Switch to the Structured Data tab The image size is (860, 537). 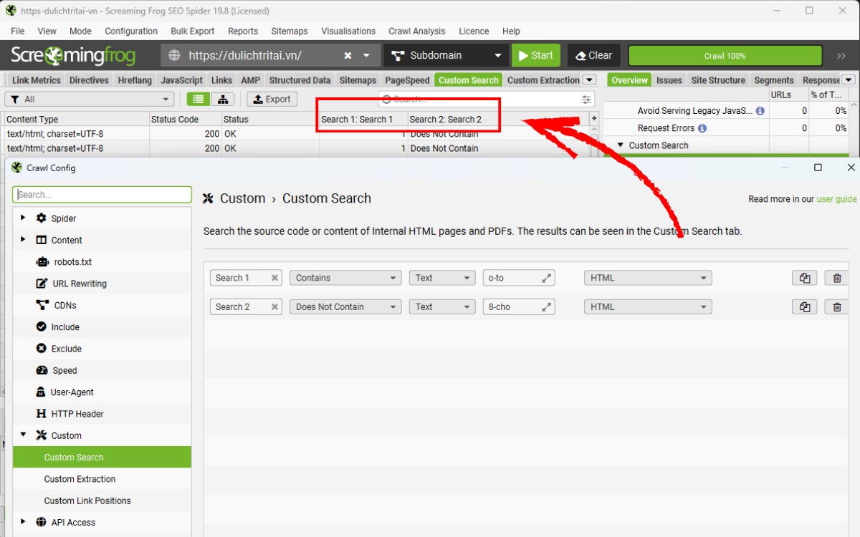click(300, 80)
